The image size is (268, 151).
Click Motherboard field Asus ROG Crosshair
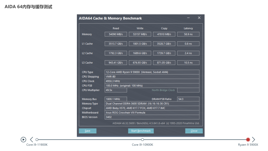pos(152,113)
